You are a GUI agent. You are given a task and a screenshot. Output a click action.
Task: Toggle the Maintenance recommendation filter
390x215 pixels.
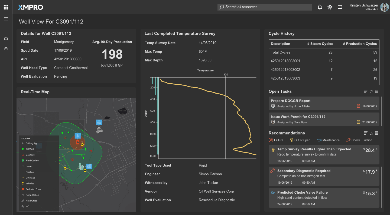click(328, 140)
